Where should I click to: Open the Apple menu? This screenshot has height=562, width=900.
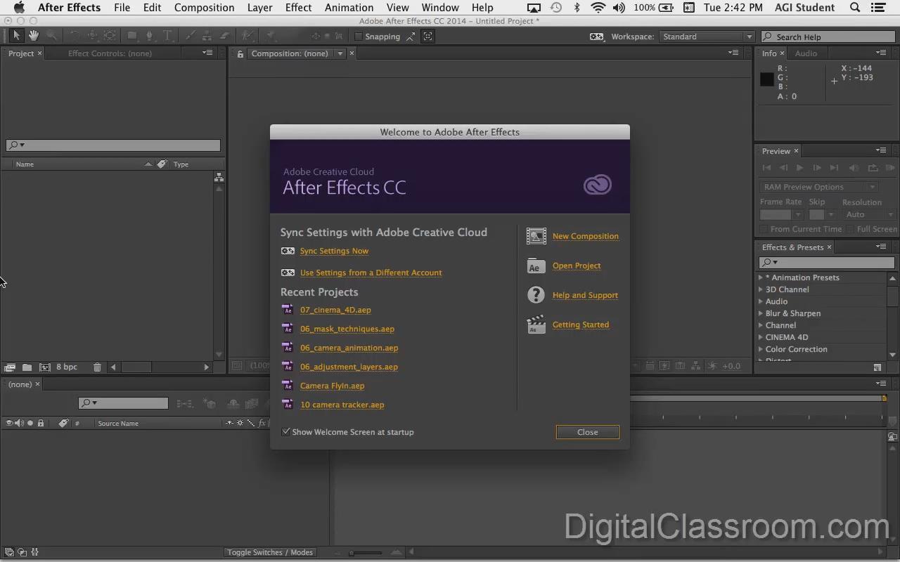pyautogui.click(x=19, y=8)
